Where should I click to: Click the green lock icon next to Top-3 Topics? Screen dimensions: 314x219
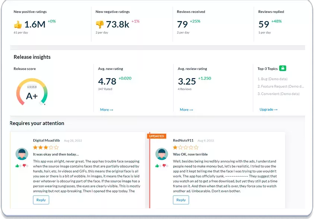tap(283, 68)
